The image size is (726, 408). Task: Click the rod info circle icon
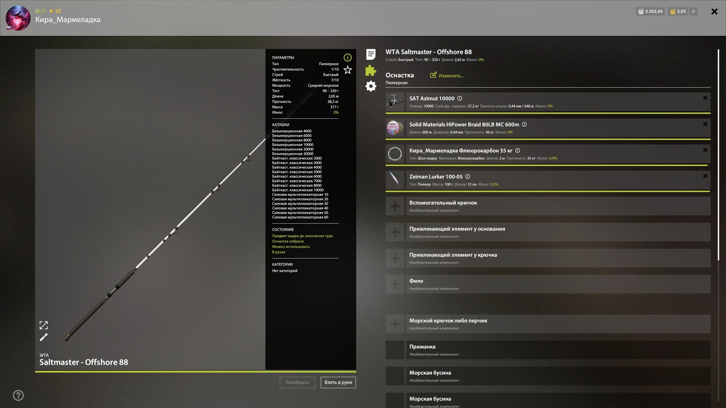coord(347,58)
